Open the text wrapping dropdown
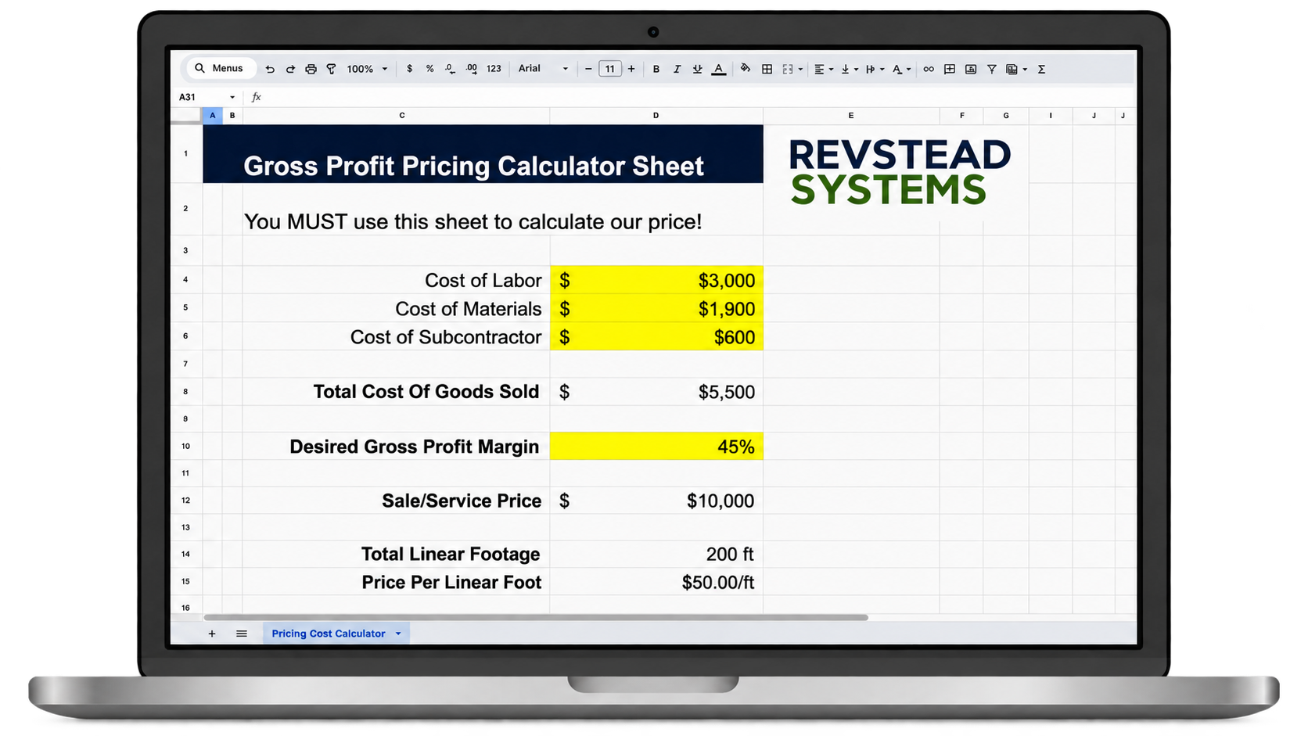 875,69
